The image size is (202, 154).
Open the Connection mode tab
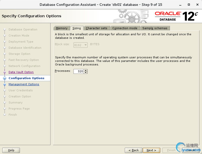point(125,28)
